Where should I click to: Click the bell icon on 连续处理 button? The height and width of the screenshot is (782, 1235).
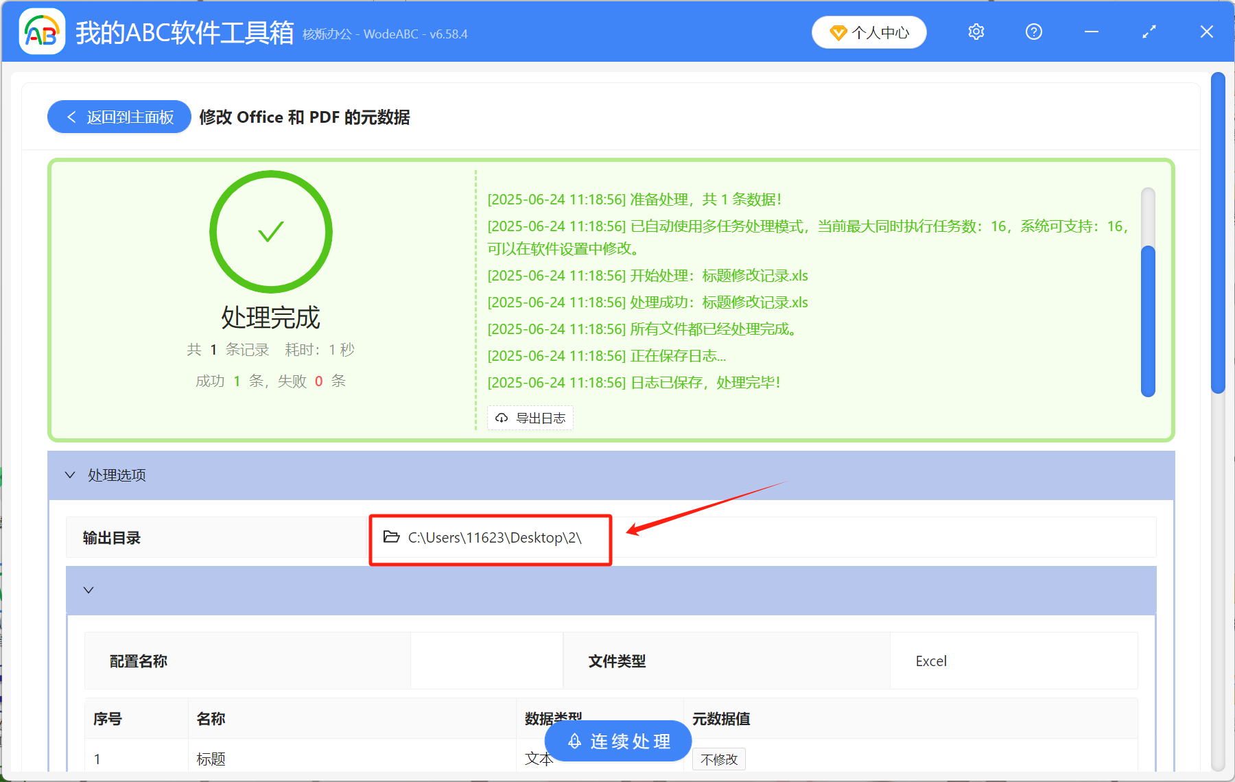(574, 741)
